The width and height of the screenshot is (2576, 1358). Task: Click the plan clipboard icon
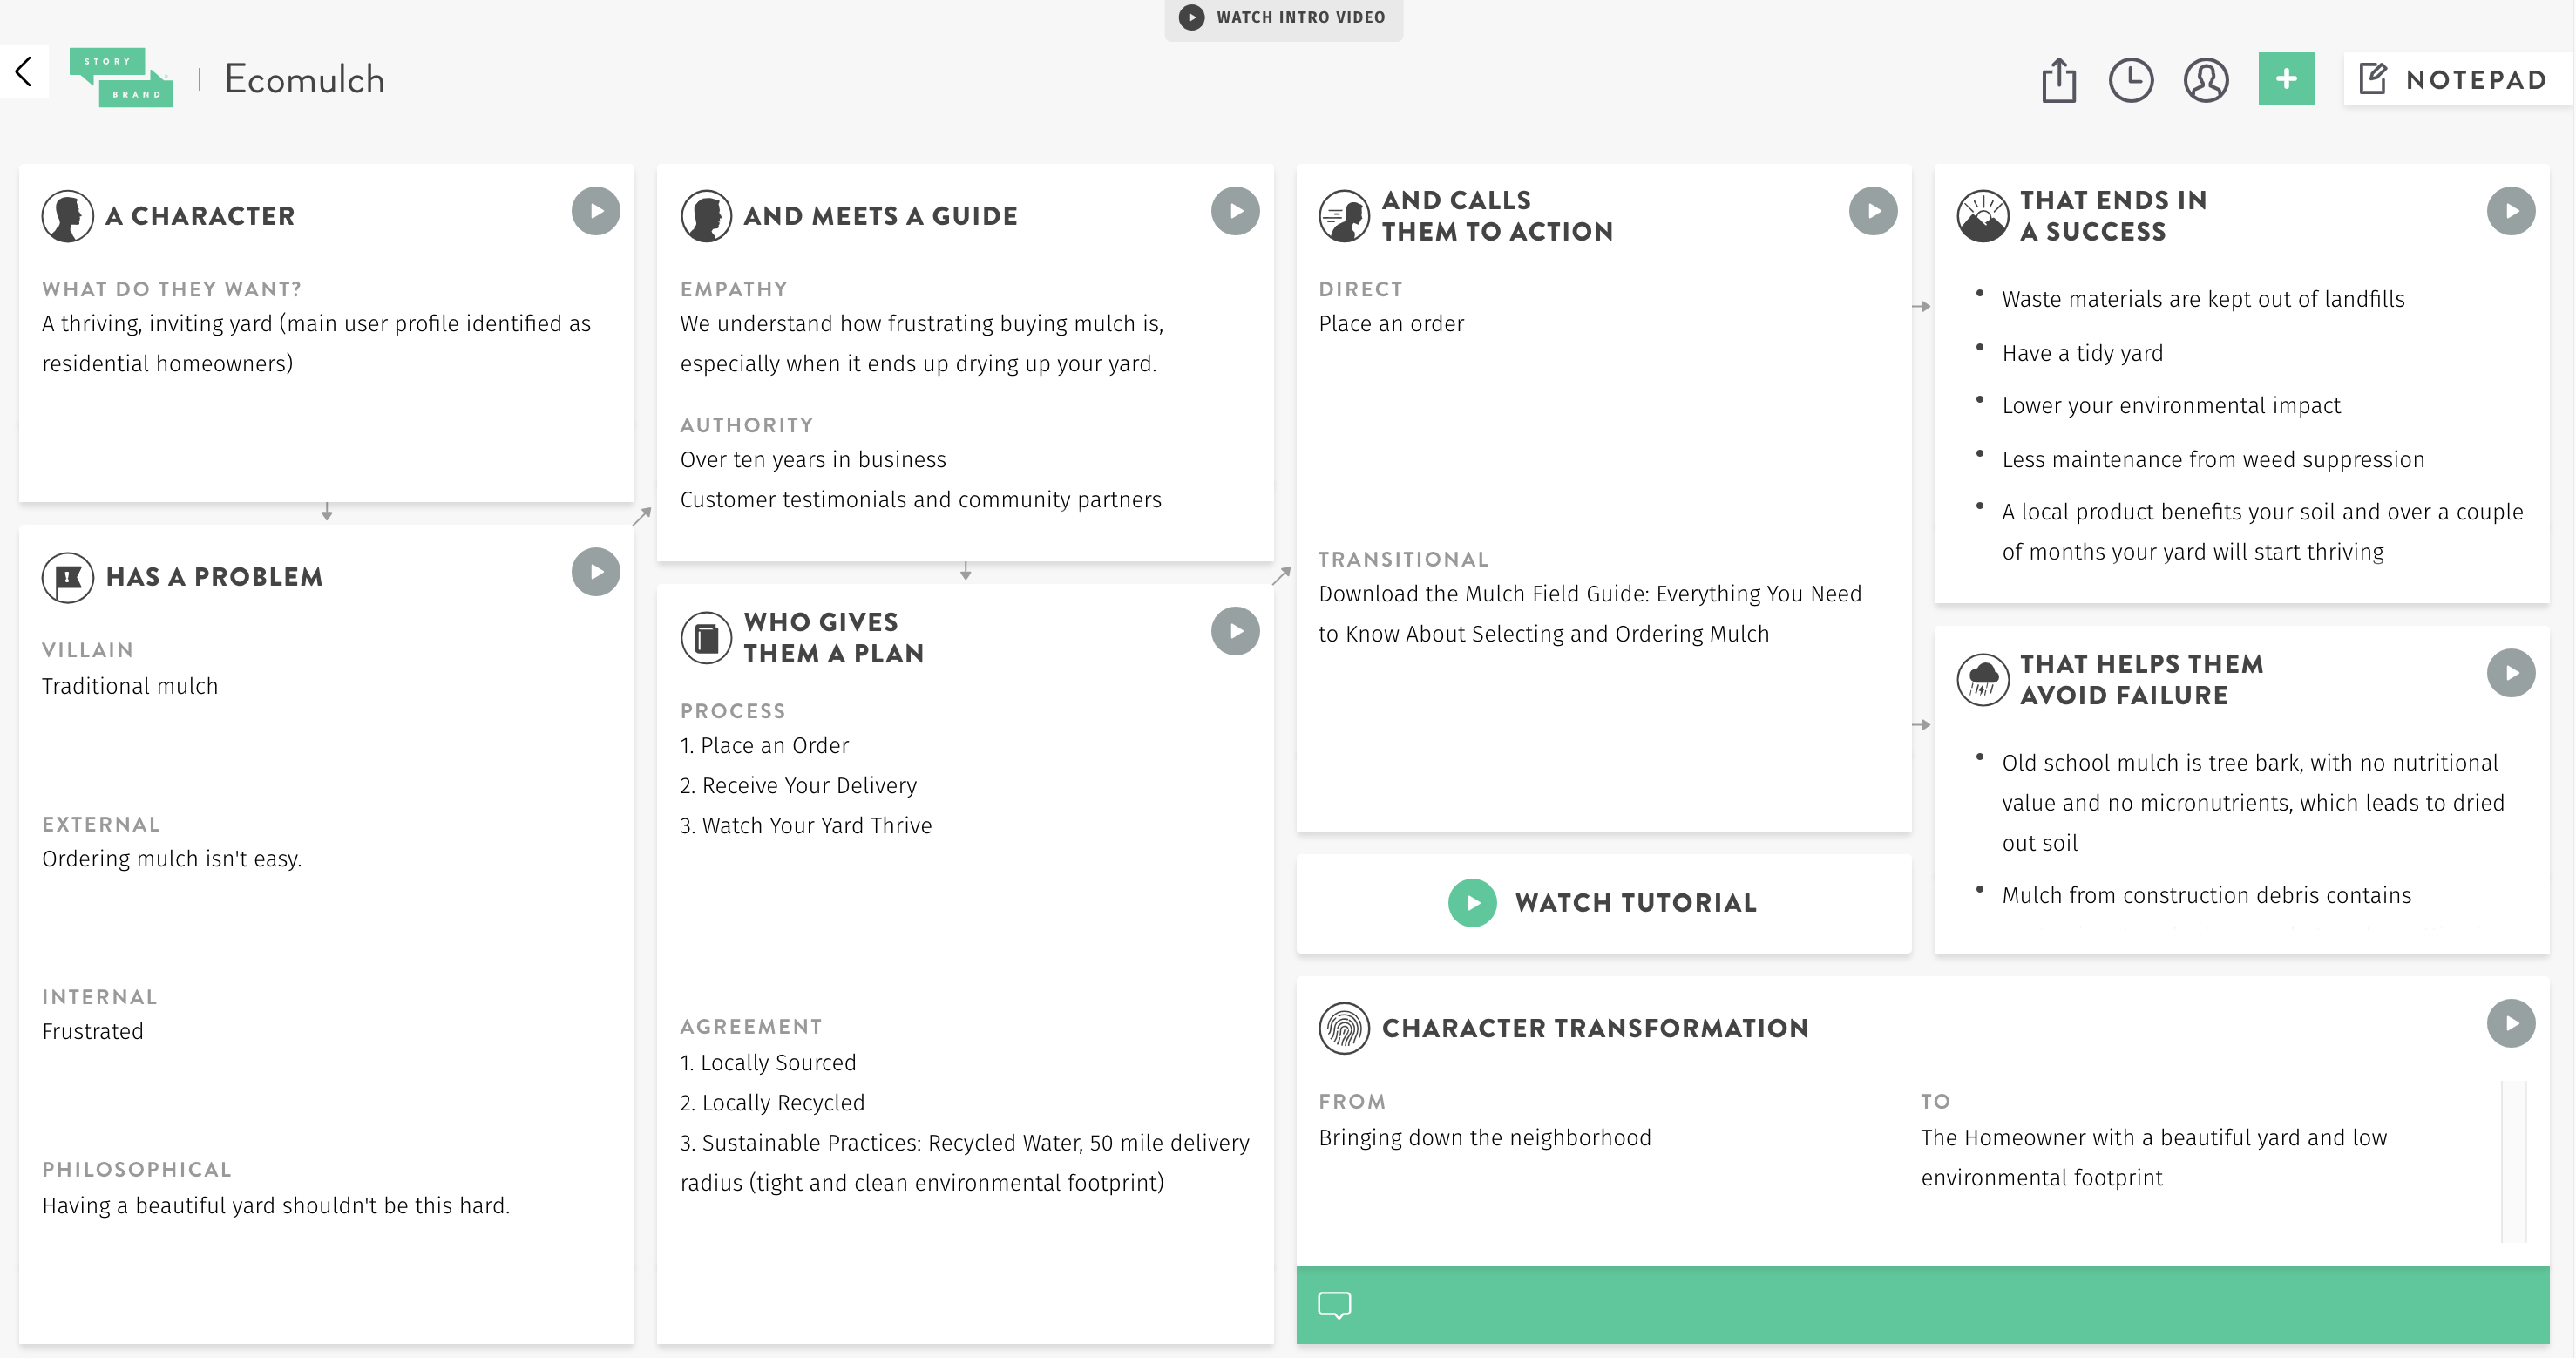coord(706,637)
